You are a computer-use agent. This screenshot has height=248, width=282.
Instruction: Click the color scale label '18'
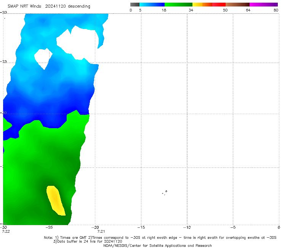pyautogui.click(x=164, y=10)
